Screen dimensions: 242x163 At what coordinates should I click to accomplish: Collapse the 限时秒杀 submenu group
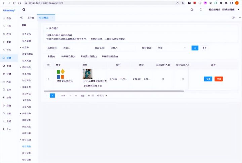21,67
